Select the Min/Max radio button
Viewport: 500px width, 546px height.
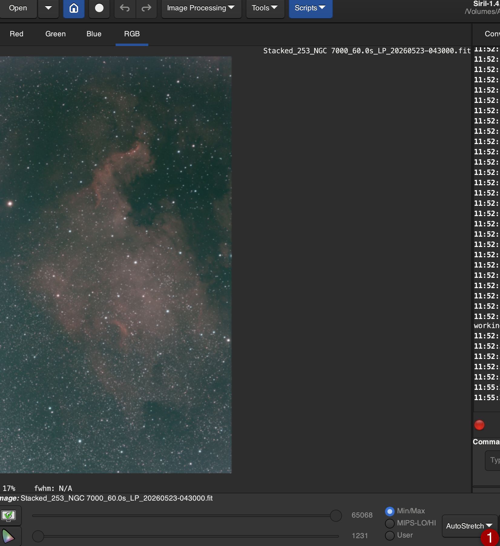tap(390, 511)
